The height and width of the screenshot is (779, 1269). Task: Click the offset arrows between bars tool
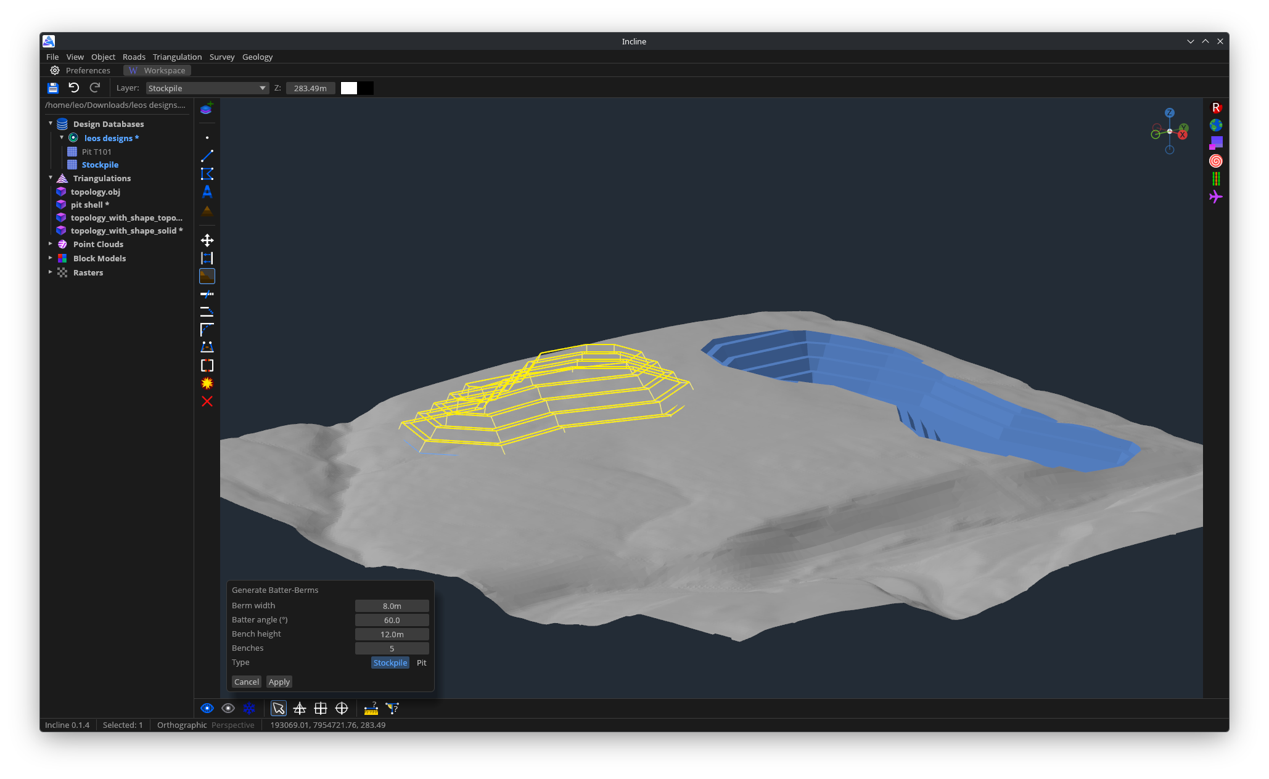click(207, 258)
